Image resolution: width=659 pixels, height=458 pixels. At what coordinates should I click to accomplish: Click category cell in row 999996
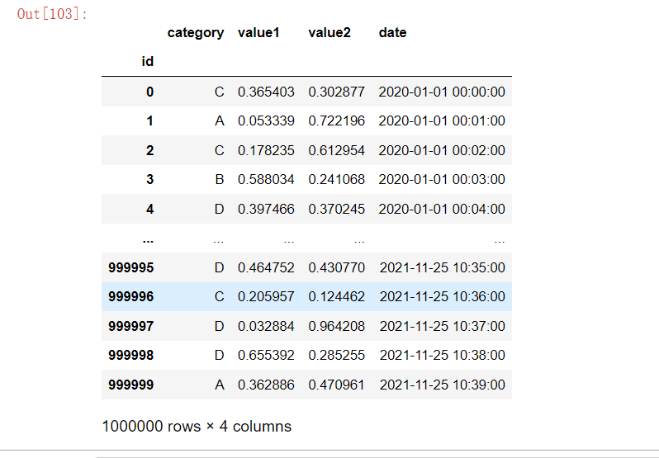[220, 297]
